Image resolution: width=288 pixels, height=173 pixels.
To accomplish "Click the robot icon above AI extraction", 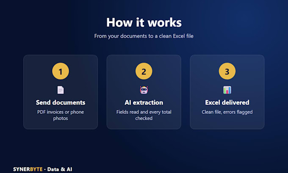I will point(144,90).
